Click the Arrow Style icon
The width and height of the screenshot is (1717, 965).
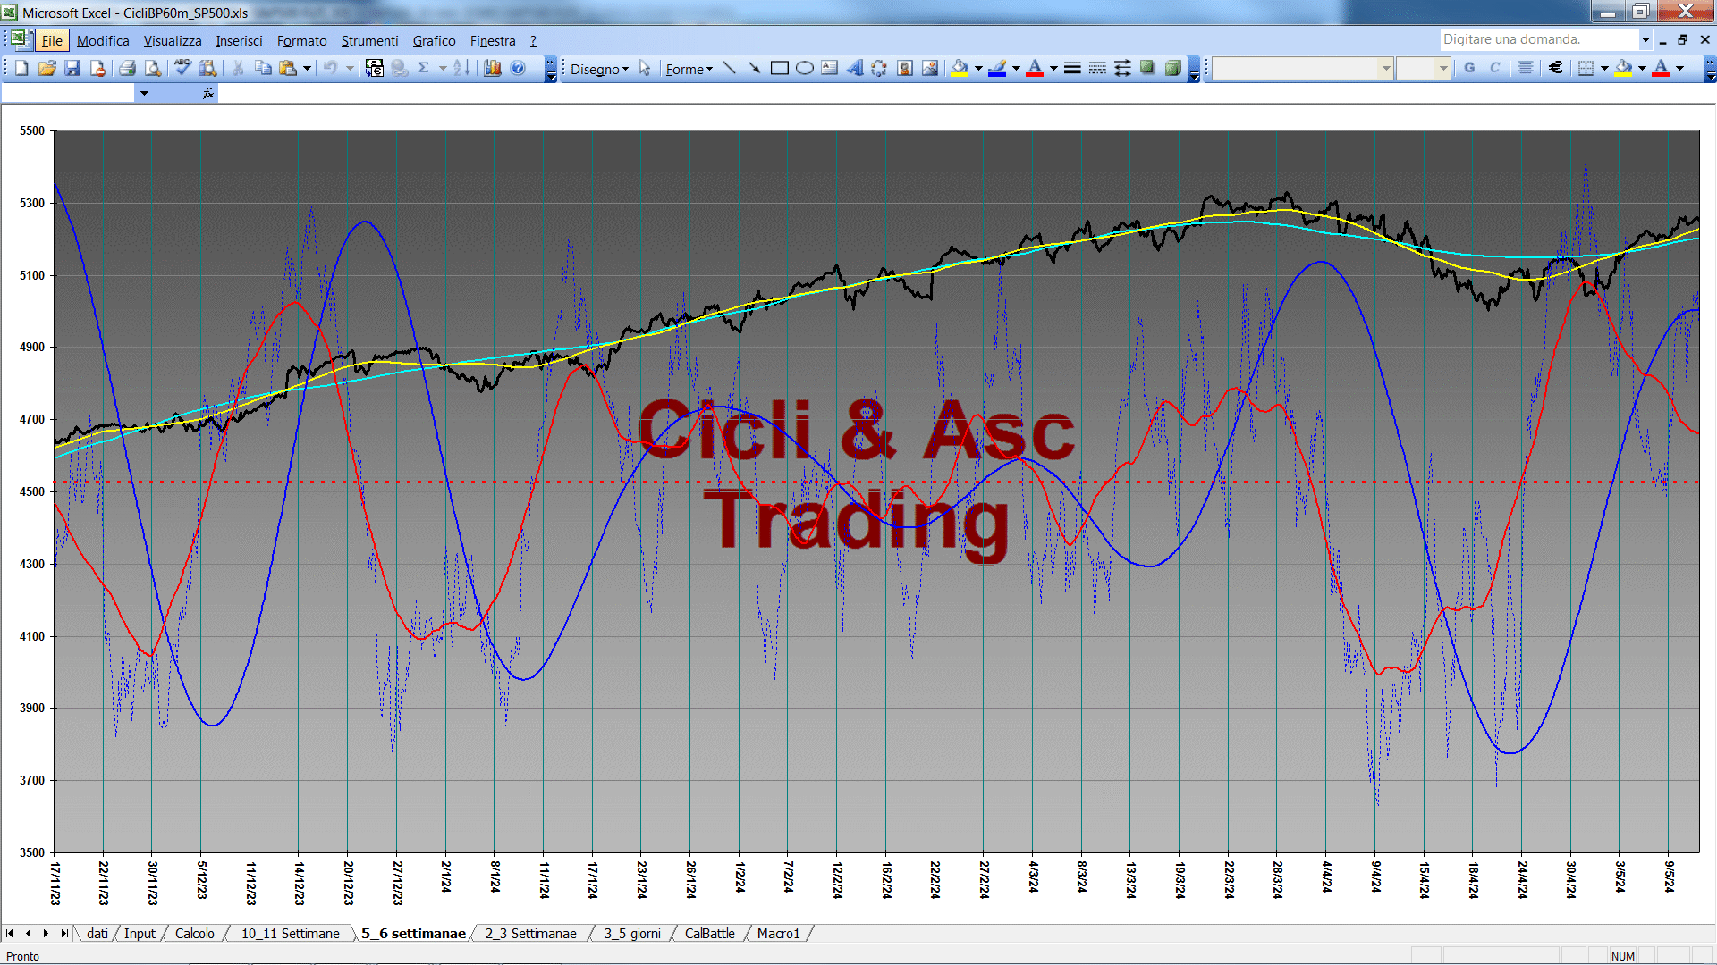point(1122,68)
